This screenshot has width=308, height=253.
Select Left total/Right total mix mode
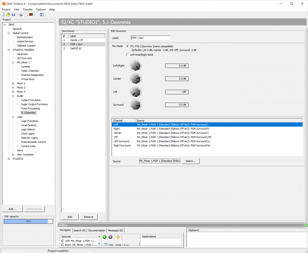[128, 55]
